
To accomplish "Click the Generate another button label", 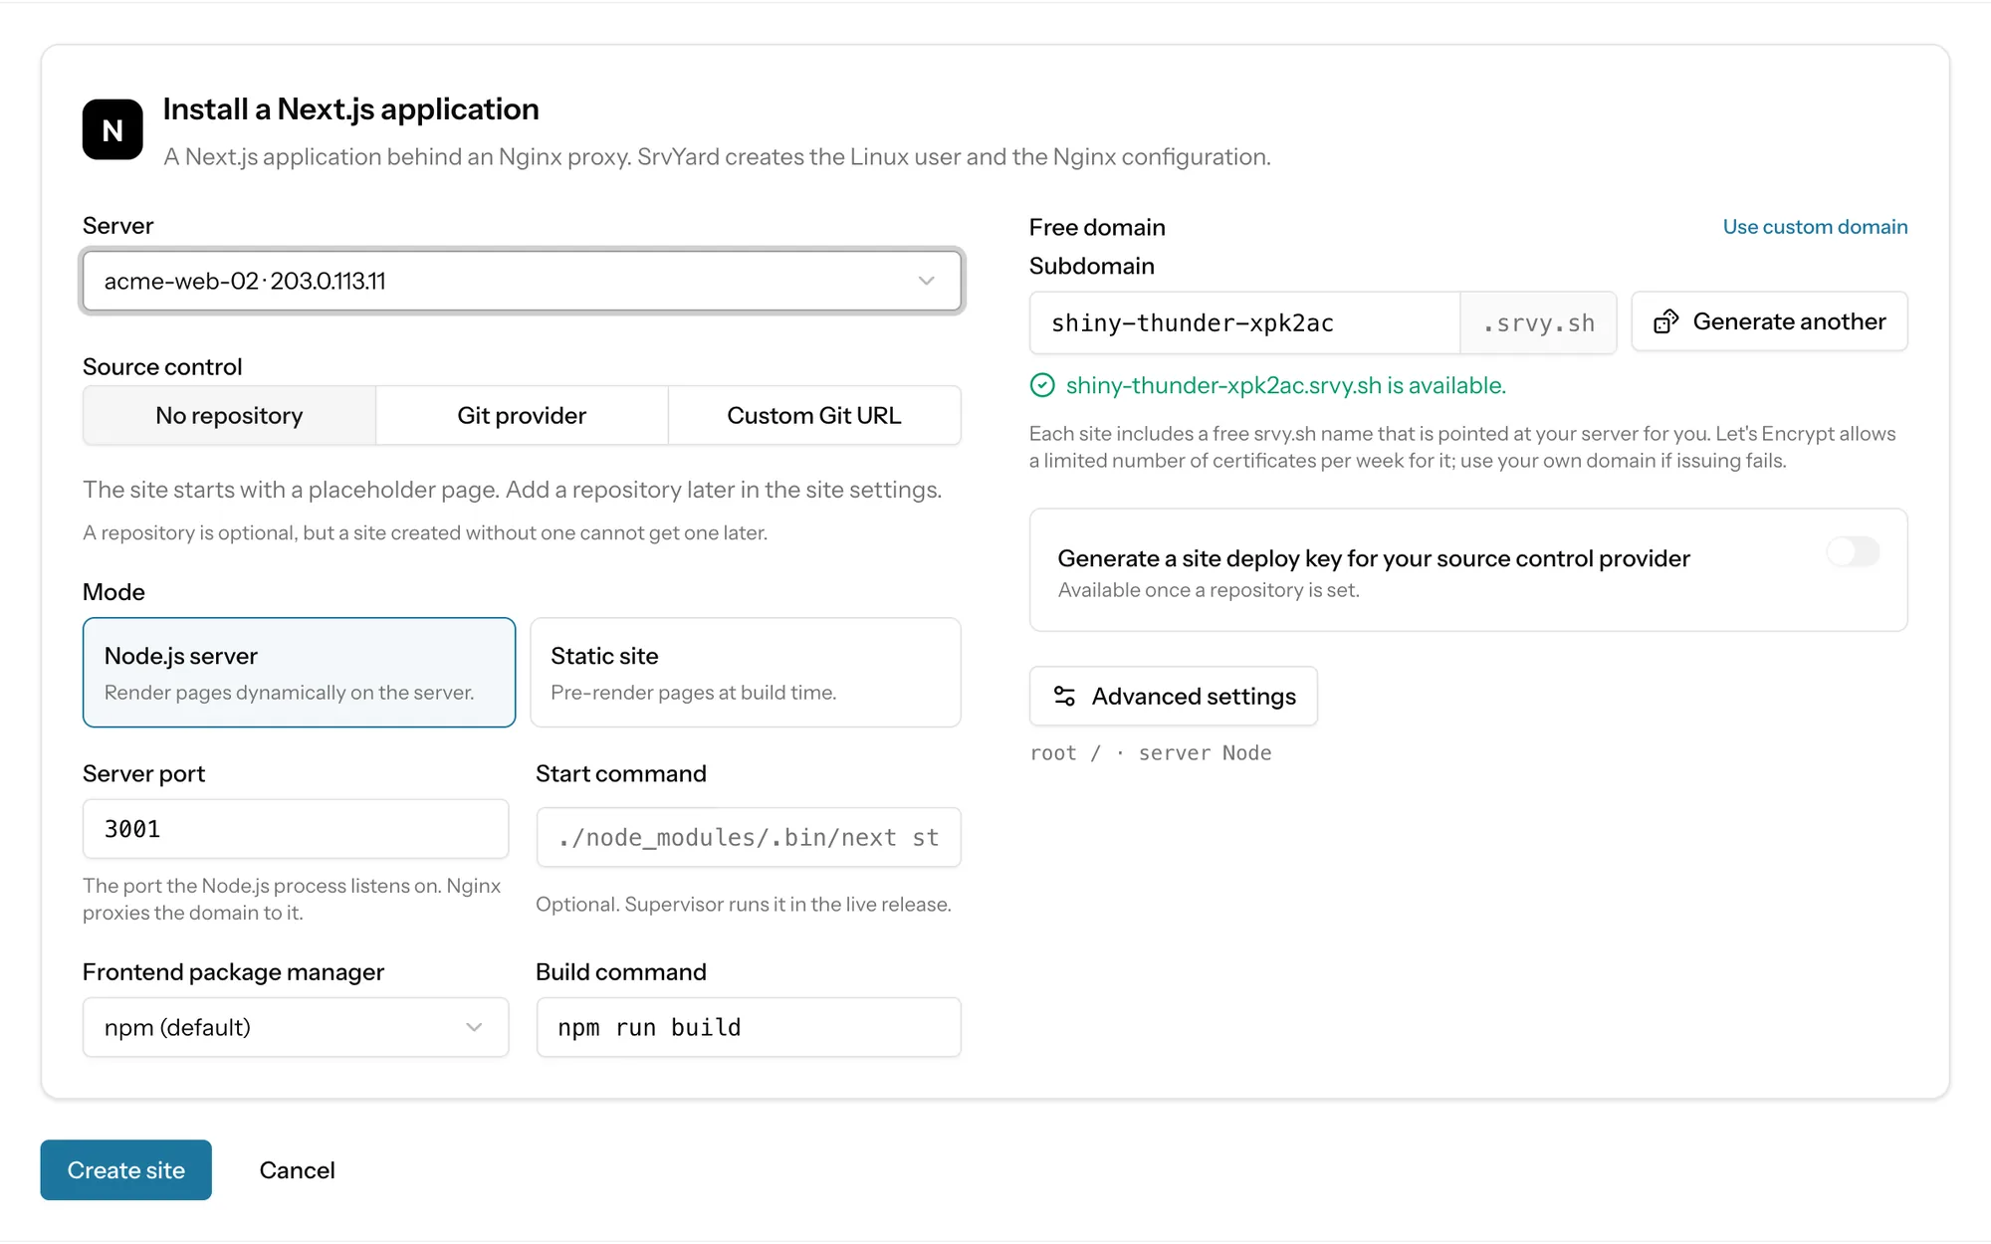I will point(1789,321).
